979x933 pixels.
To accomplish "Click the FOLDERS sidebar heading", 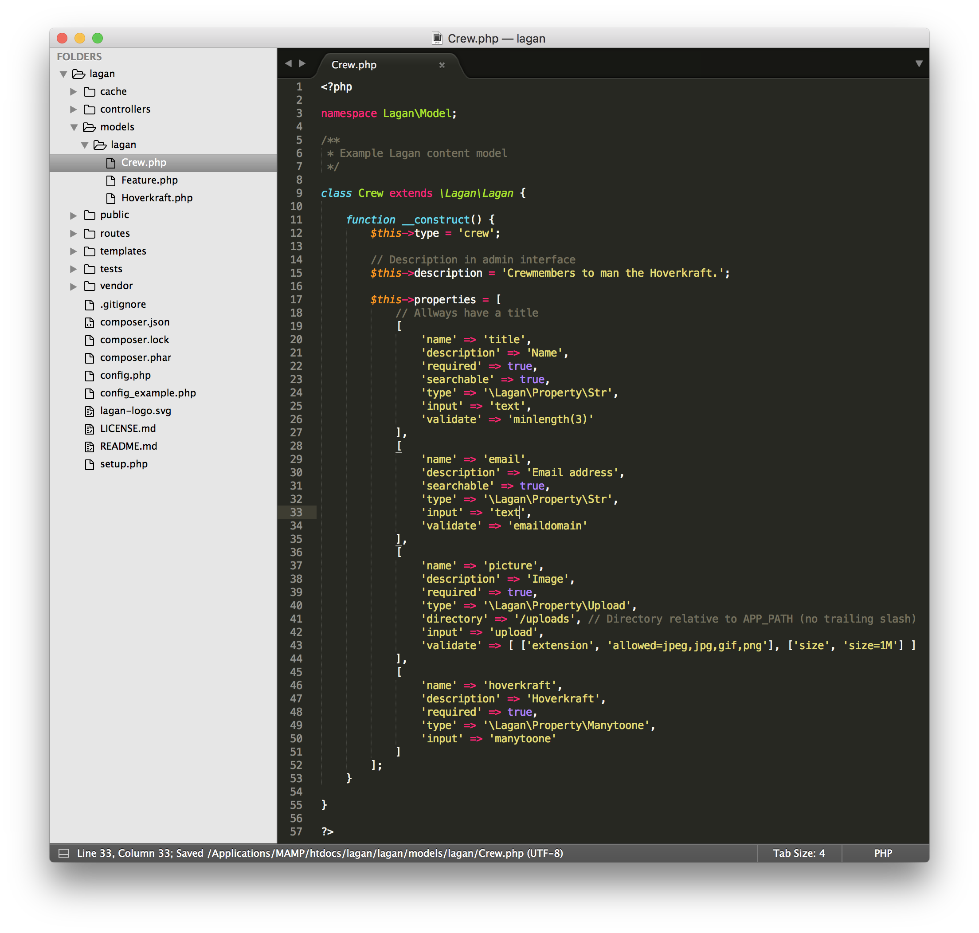I will [79, 57].
